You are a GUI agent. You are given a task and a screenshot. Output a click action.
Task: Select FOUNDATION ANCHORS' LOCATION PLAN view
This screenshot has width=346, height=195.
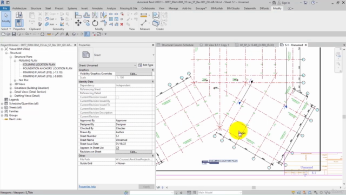click(48, 69)
